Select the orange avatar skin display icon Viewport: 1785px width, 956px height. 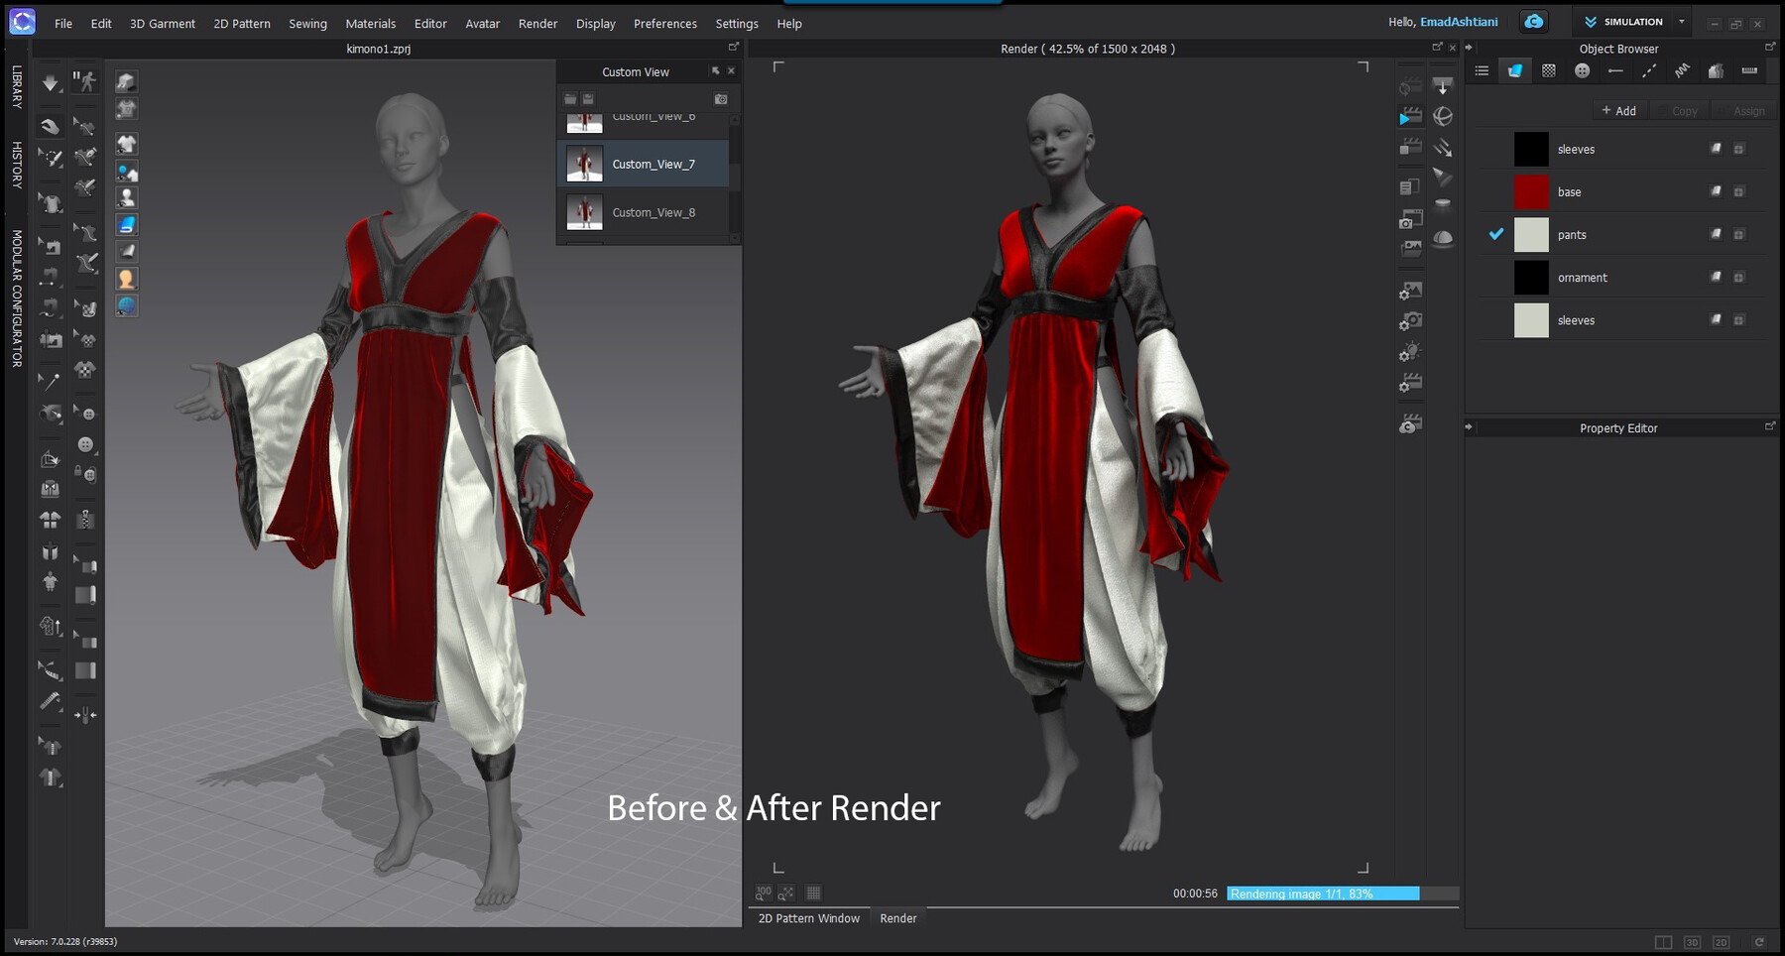[x=126, y=279]
